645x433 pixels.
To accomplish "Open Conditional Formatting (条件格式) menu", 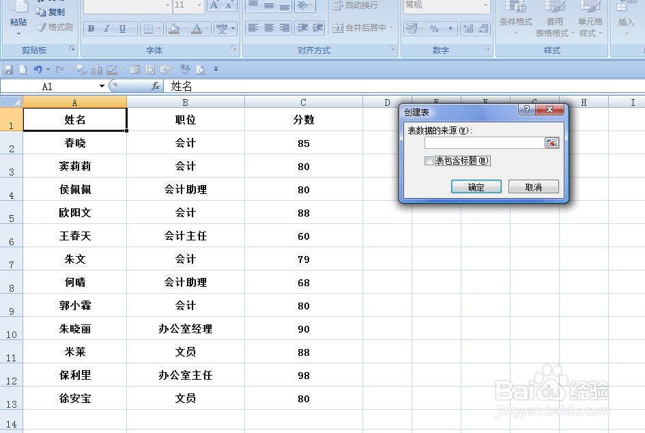I will 515,19.
